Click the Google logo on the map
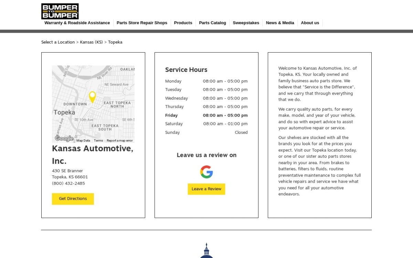413x258 pixels. pyautogui.click(x=64, y=139)
